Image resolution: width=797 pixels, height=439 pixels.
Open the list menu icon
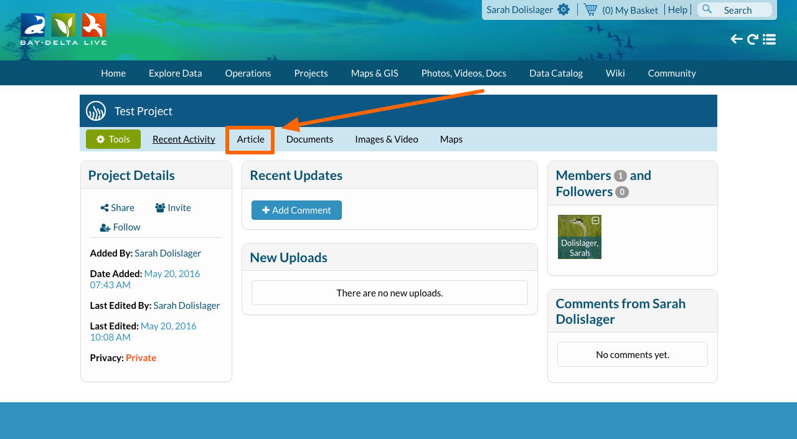coord(770,39)
